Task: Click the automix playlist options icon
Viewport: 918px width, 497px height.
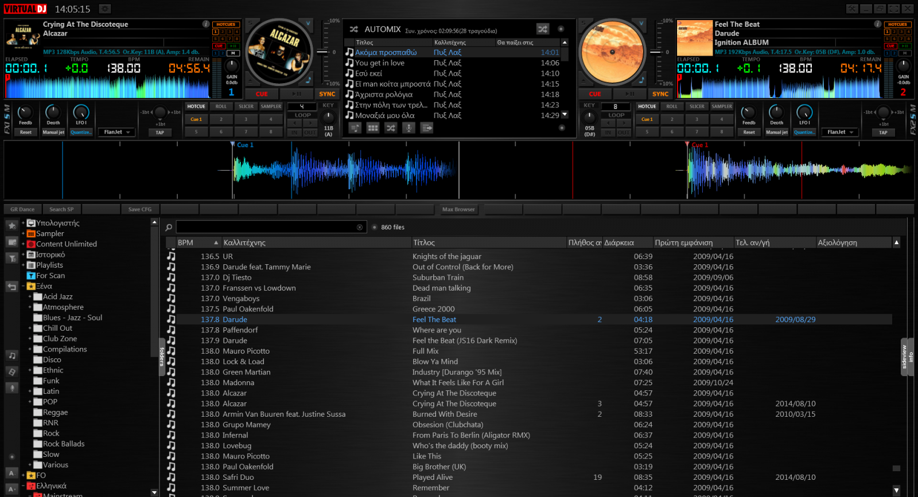Action: click(355, 128)
